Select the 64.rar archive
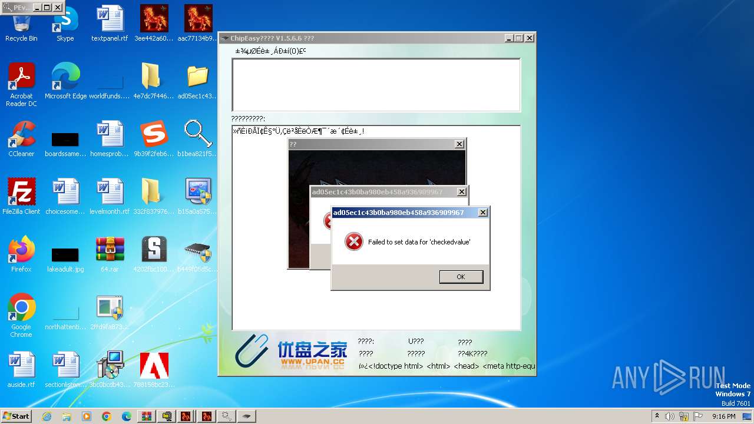The height and width of the screenshot is (424, 754). [110, 254]
